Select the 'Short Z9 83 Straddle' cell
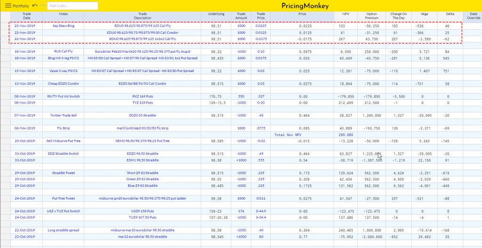Image resolution: width=482 pixels, height=248 pixels. click(x=142, y=173)
